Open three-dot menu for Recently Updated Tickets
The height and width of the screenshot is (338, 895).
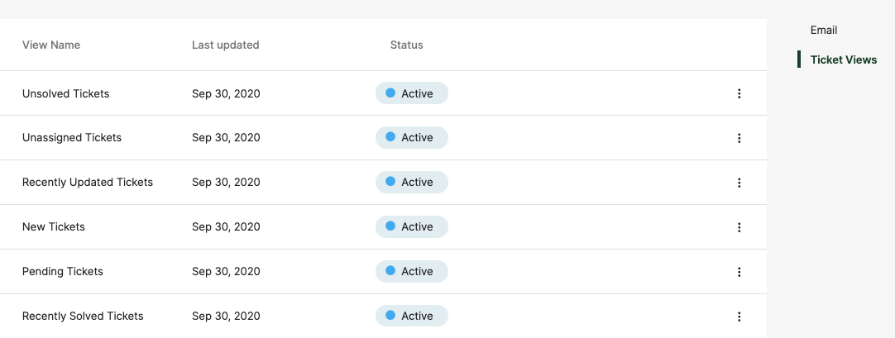(739, 183)
